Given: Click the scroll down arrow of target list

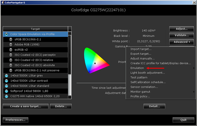Looking at the screenshot, I should point(70,97).
